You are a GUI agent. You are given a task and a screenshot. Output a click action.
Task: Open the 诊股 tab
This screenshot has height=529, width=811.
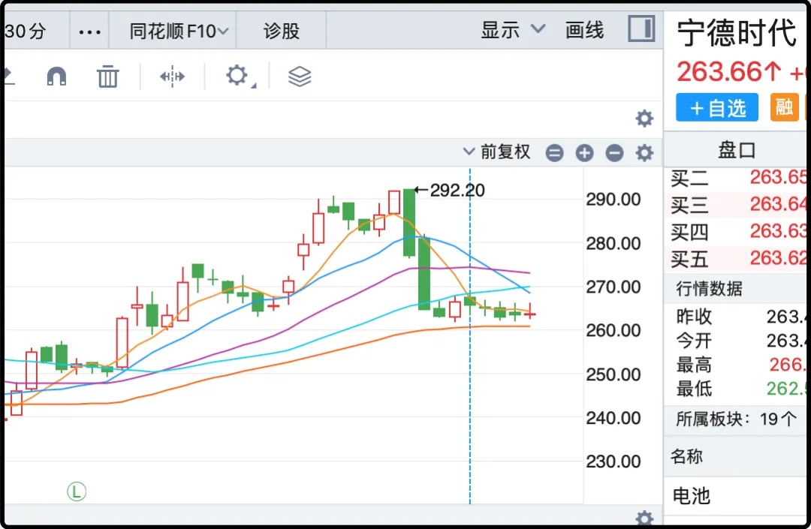tap(282, 32)
